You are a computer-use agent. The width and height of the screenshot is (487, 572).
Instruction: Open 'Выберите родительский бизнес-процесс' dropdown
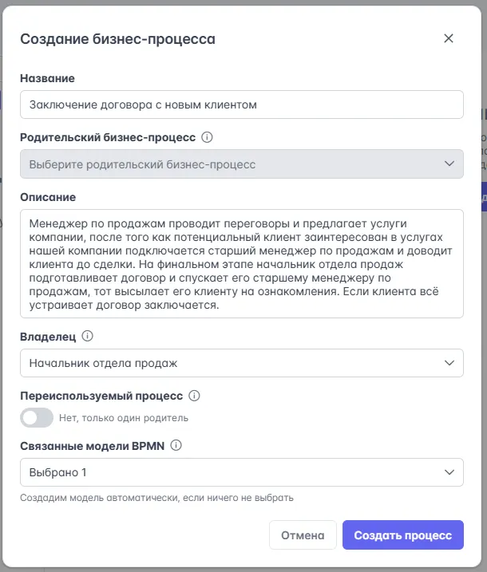tap(232, 164)
